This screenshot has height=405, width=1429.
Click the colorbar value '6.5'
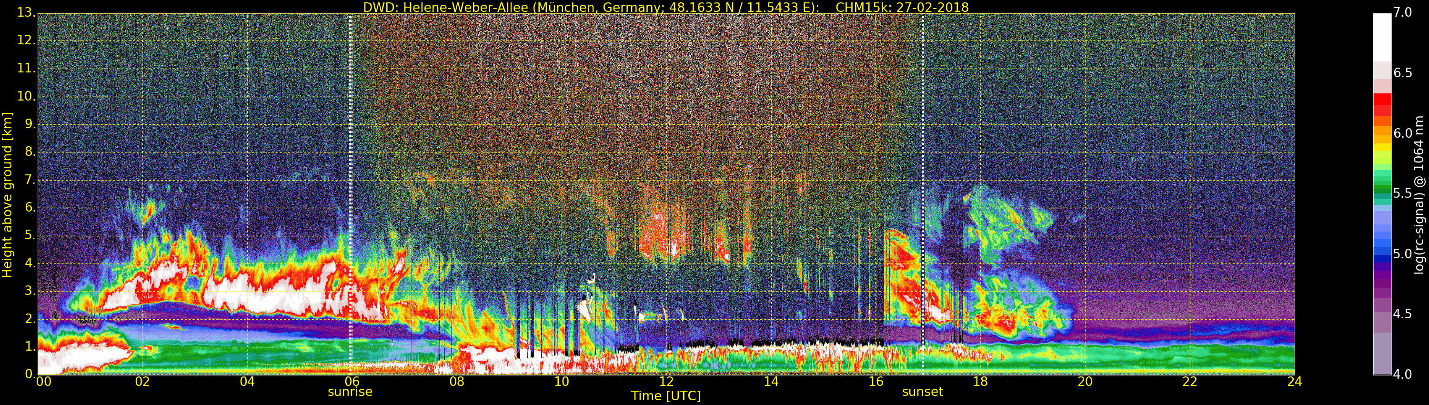click(x=1402, y=73)
